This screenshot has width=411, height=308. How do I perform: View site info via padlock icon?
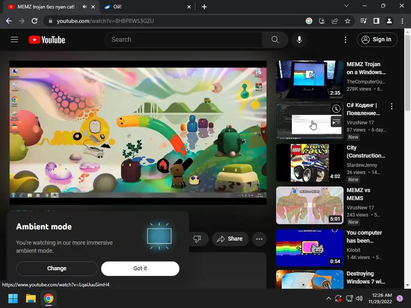point(50,21)
